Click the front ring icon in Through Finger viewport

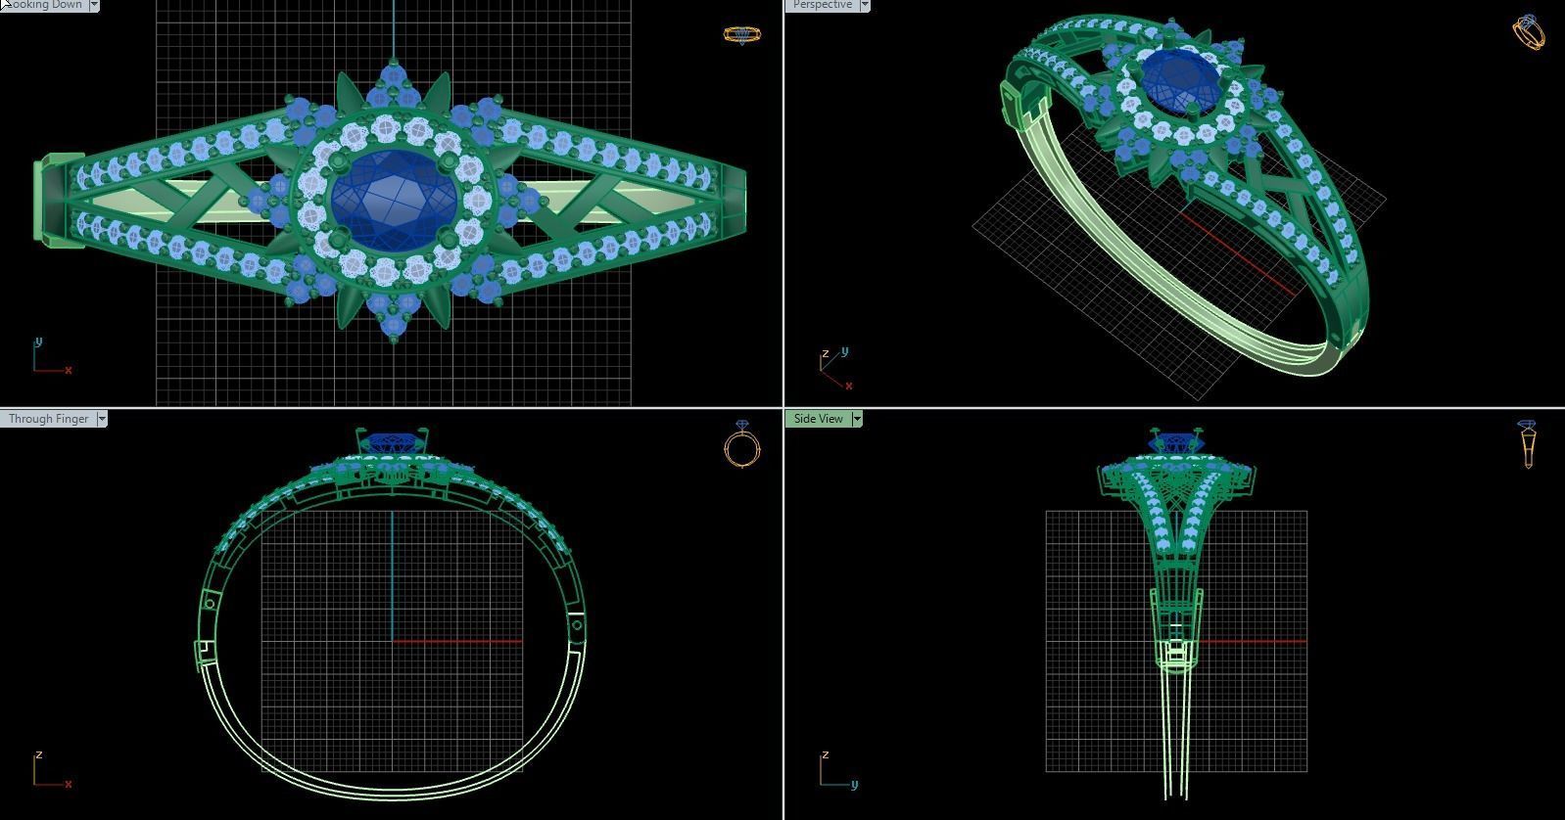click(x=742, y=444)
